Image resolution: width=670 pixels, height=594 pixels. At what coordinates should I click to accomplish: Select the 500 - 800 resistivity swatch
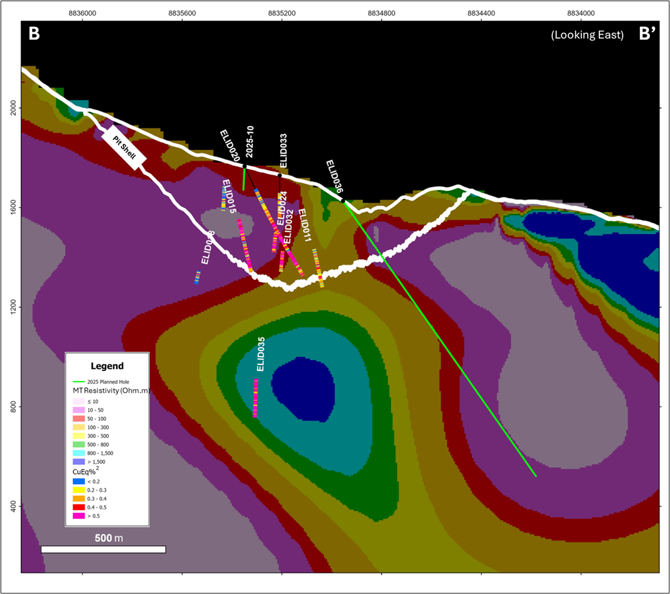[x=76, y=444]
